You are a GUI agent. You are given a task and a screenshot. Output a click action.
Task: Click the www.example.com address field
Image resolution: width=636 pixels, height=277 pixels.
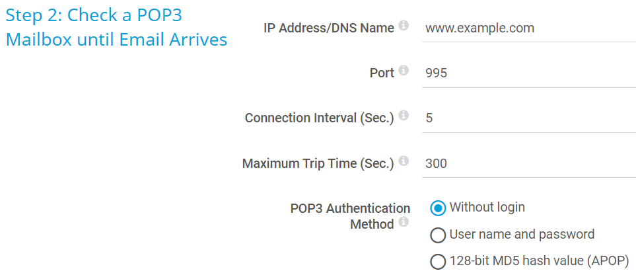(528, 28)
